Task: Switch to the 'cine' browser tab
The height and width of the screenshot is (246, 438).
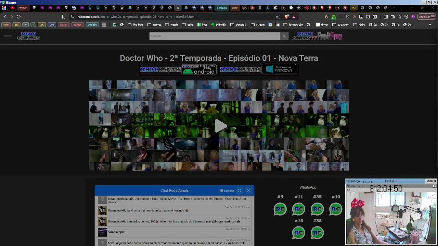Action: 235,8
